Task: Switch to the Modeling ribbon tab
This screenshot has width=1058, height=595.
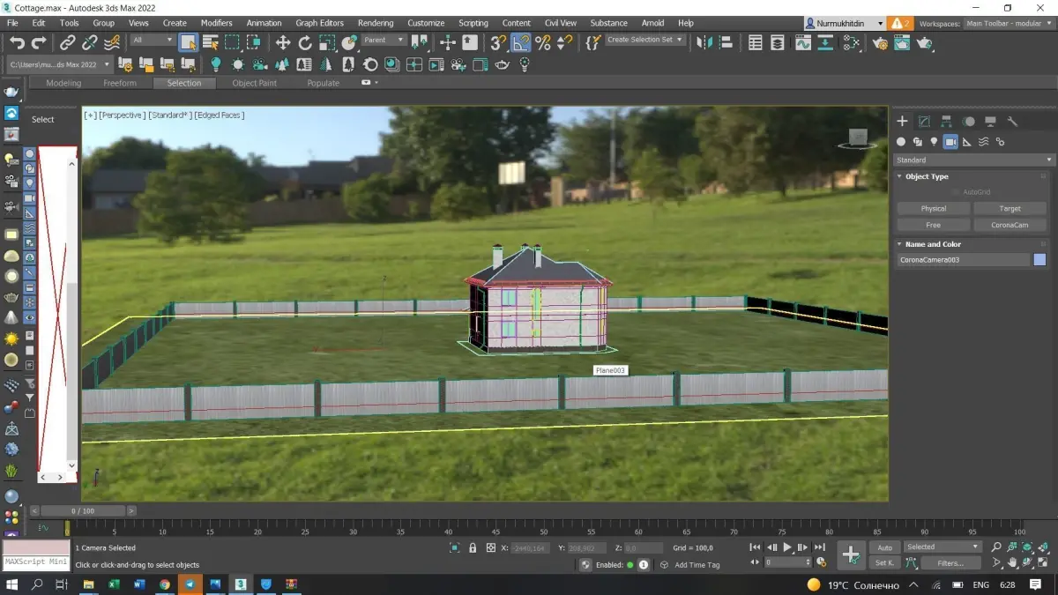Action: click(63, 83)
